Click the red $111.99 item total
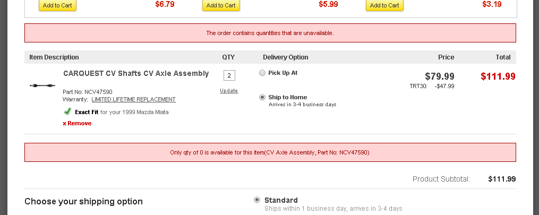This screenshot has width=539, height=215. [x=498, y=76]
